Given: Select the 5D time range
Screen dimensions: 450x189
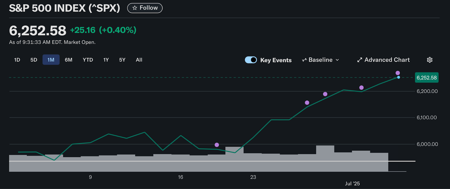Looking at the screenshot, I should [x=34, y=60].
